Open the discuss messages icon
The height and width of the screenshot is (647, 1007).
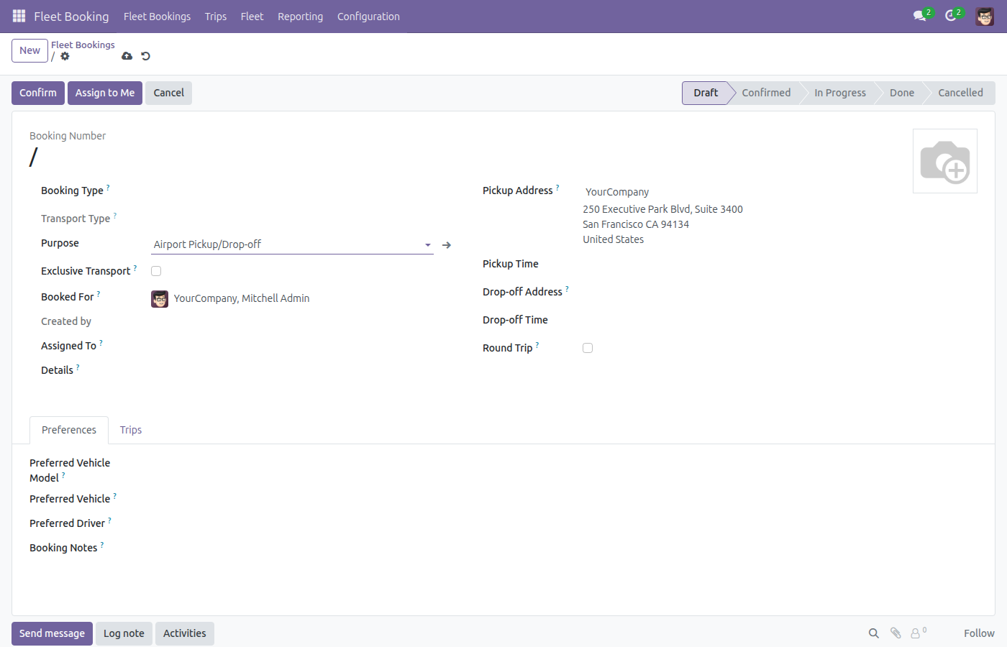coord(919,16)
